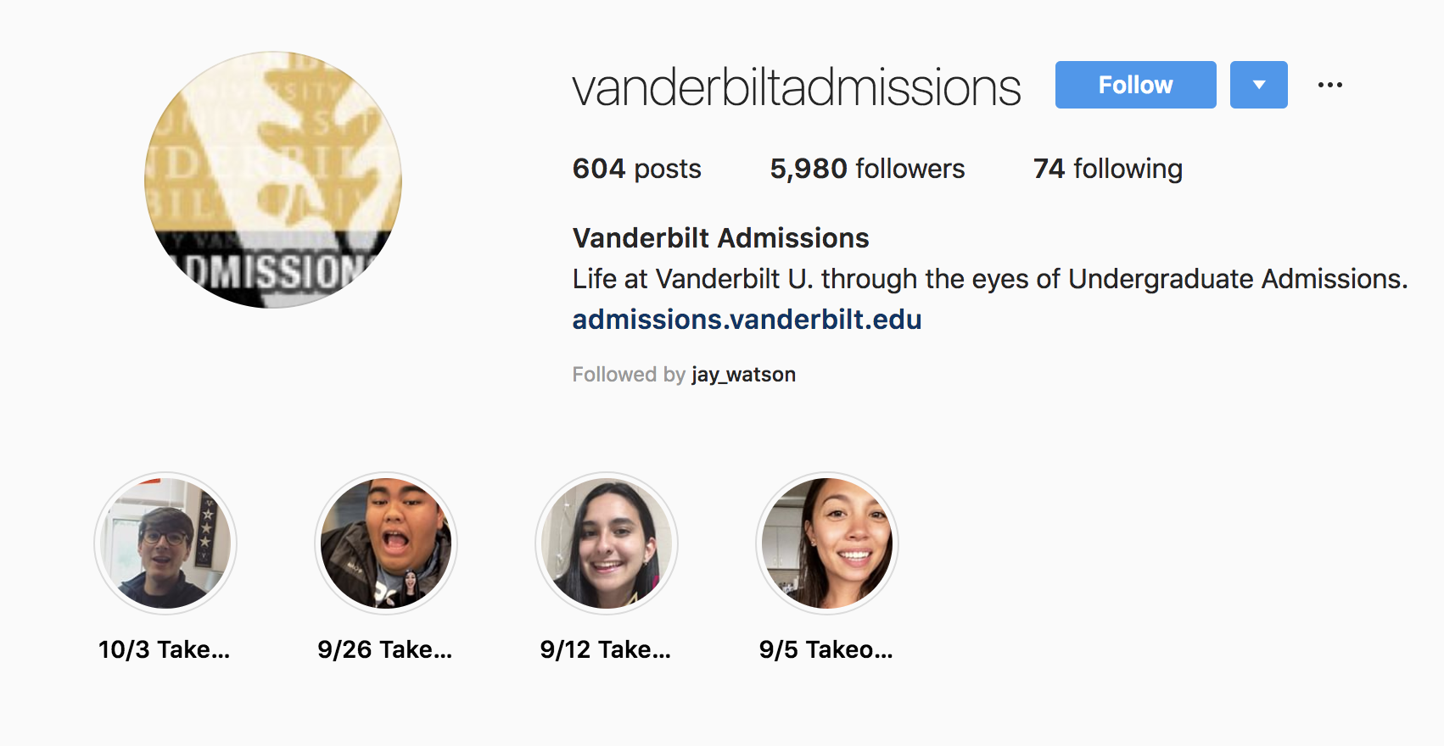Play the 9/26 Takeover highlight circle

pyautogui.click(x=386, y=543)
